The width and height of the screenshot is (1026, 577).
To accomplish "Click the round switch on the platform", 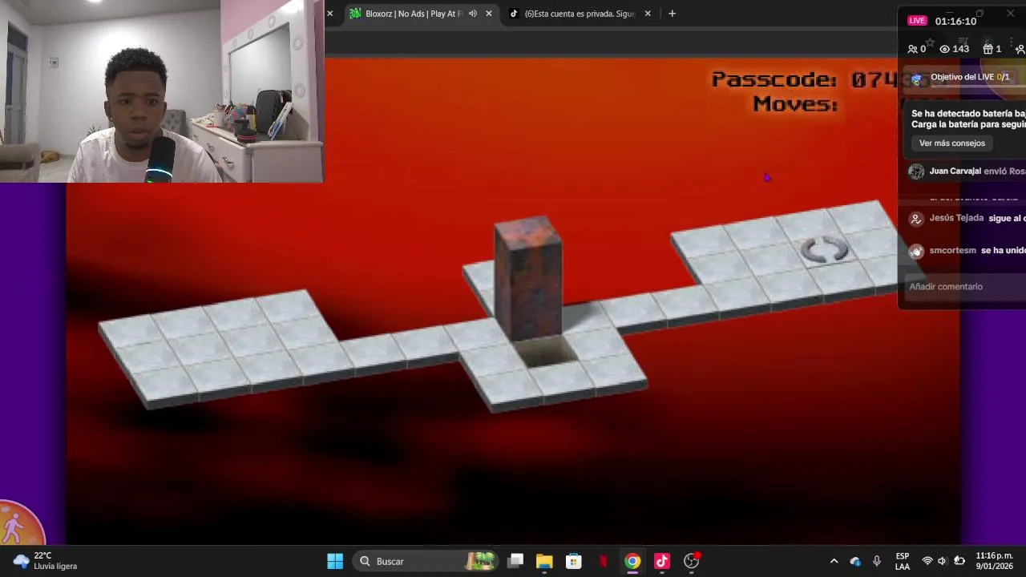I will [x=824, y=250].
